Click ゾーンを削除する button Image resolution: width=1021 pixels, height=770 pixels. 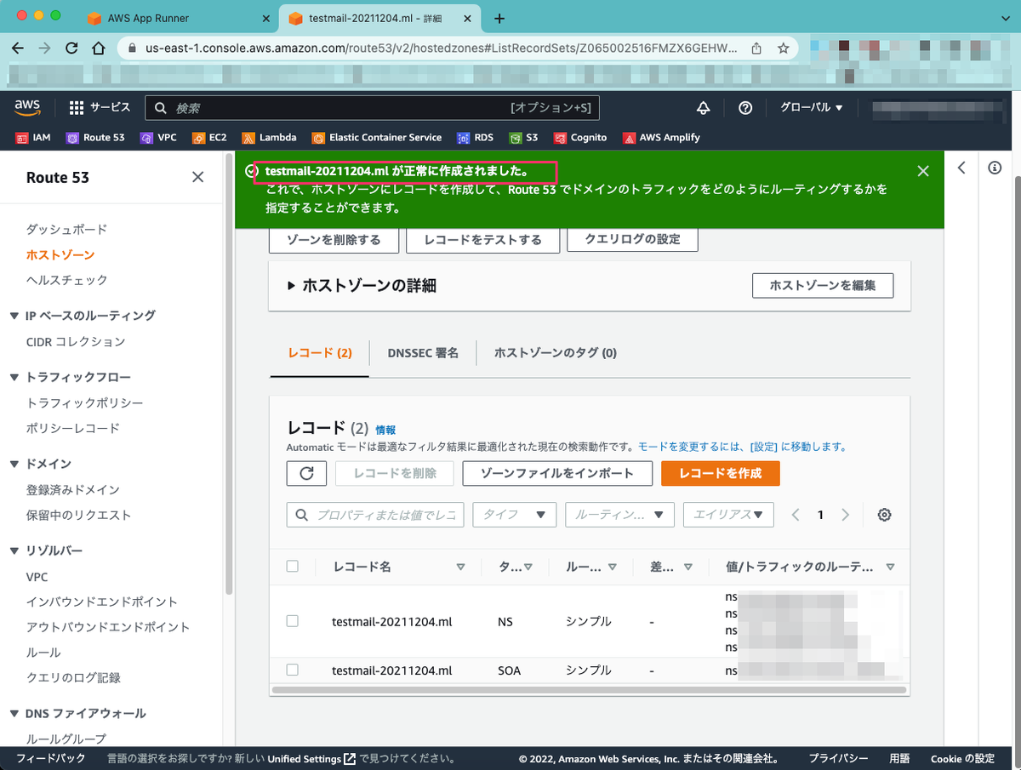click(x=334, y=240)
